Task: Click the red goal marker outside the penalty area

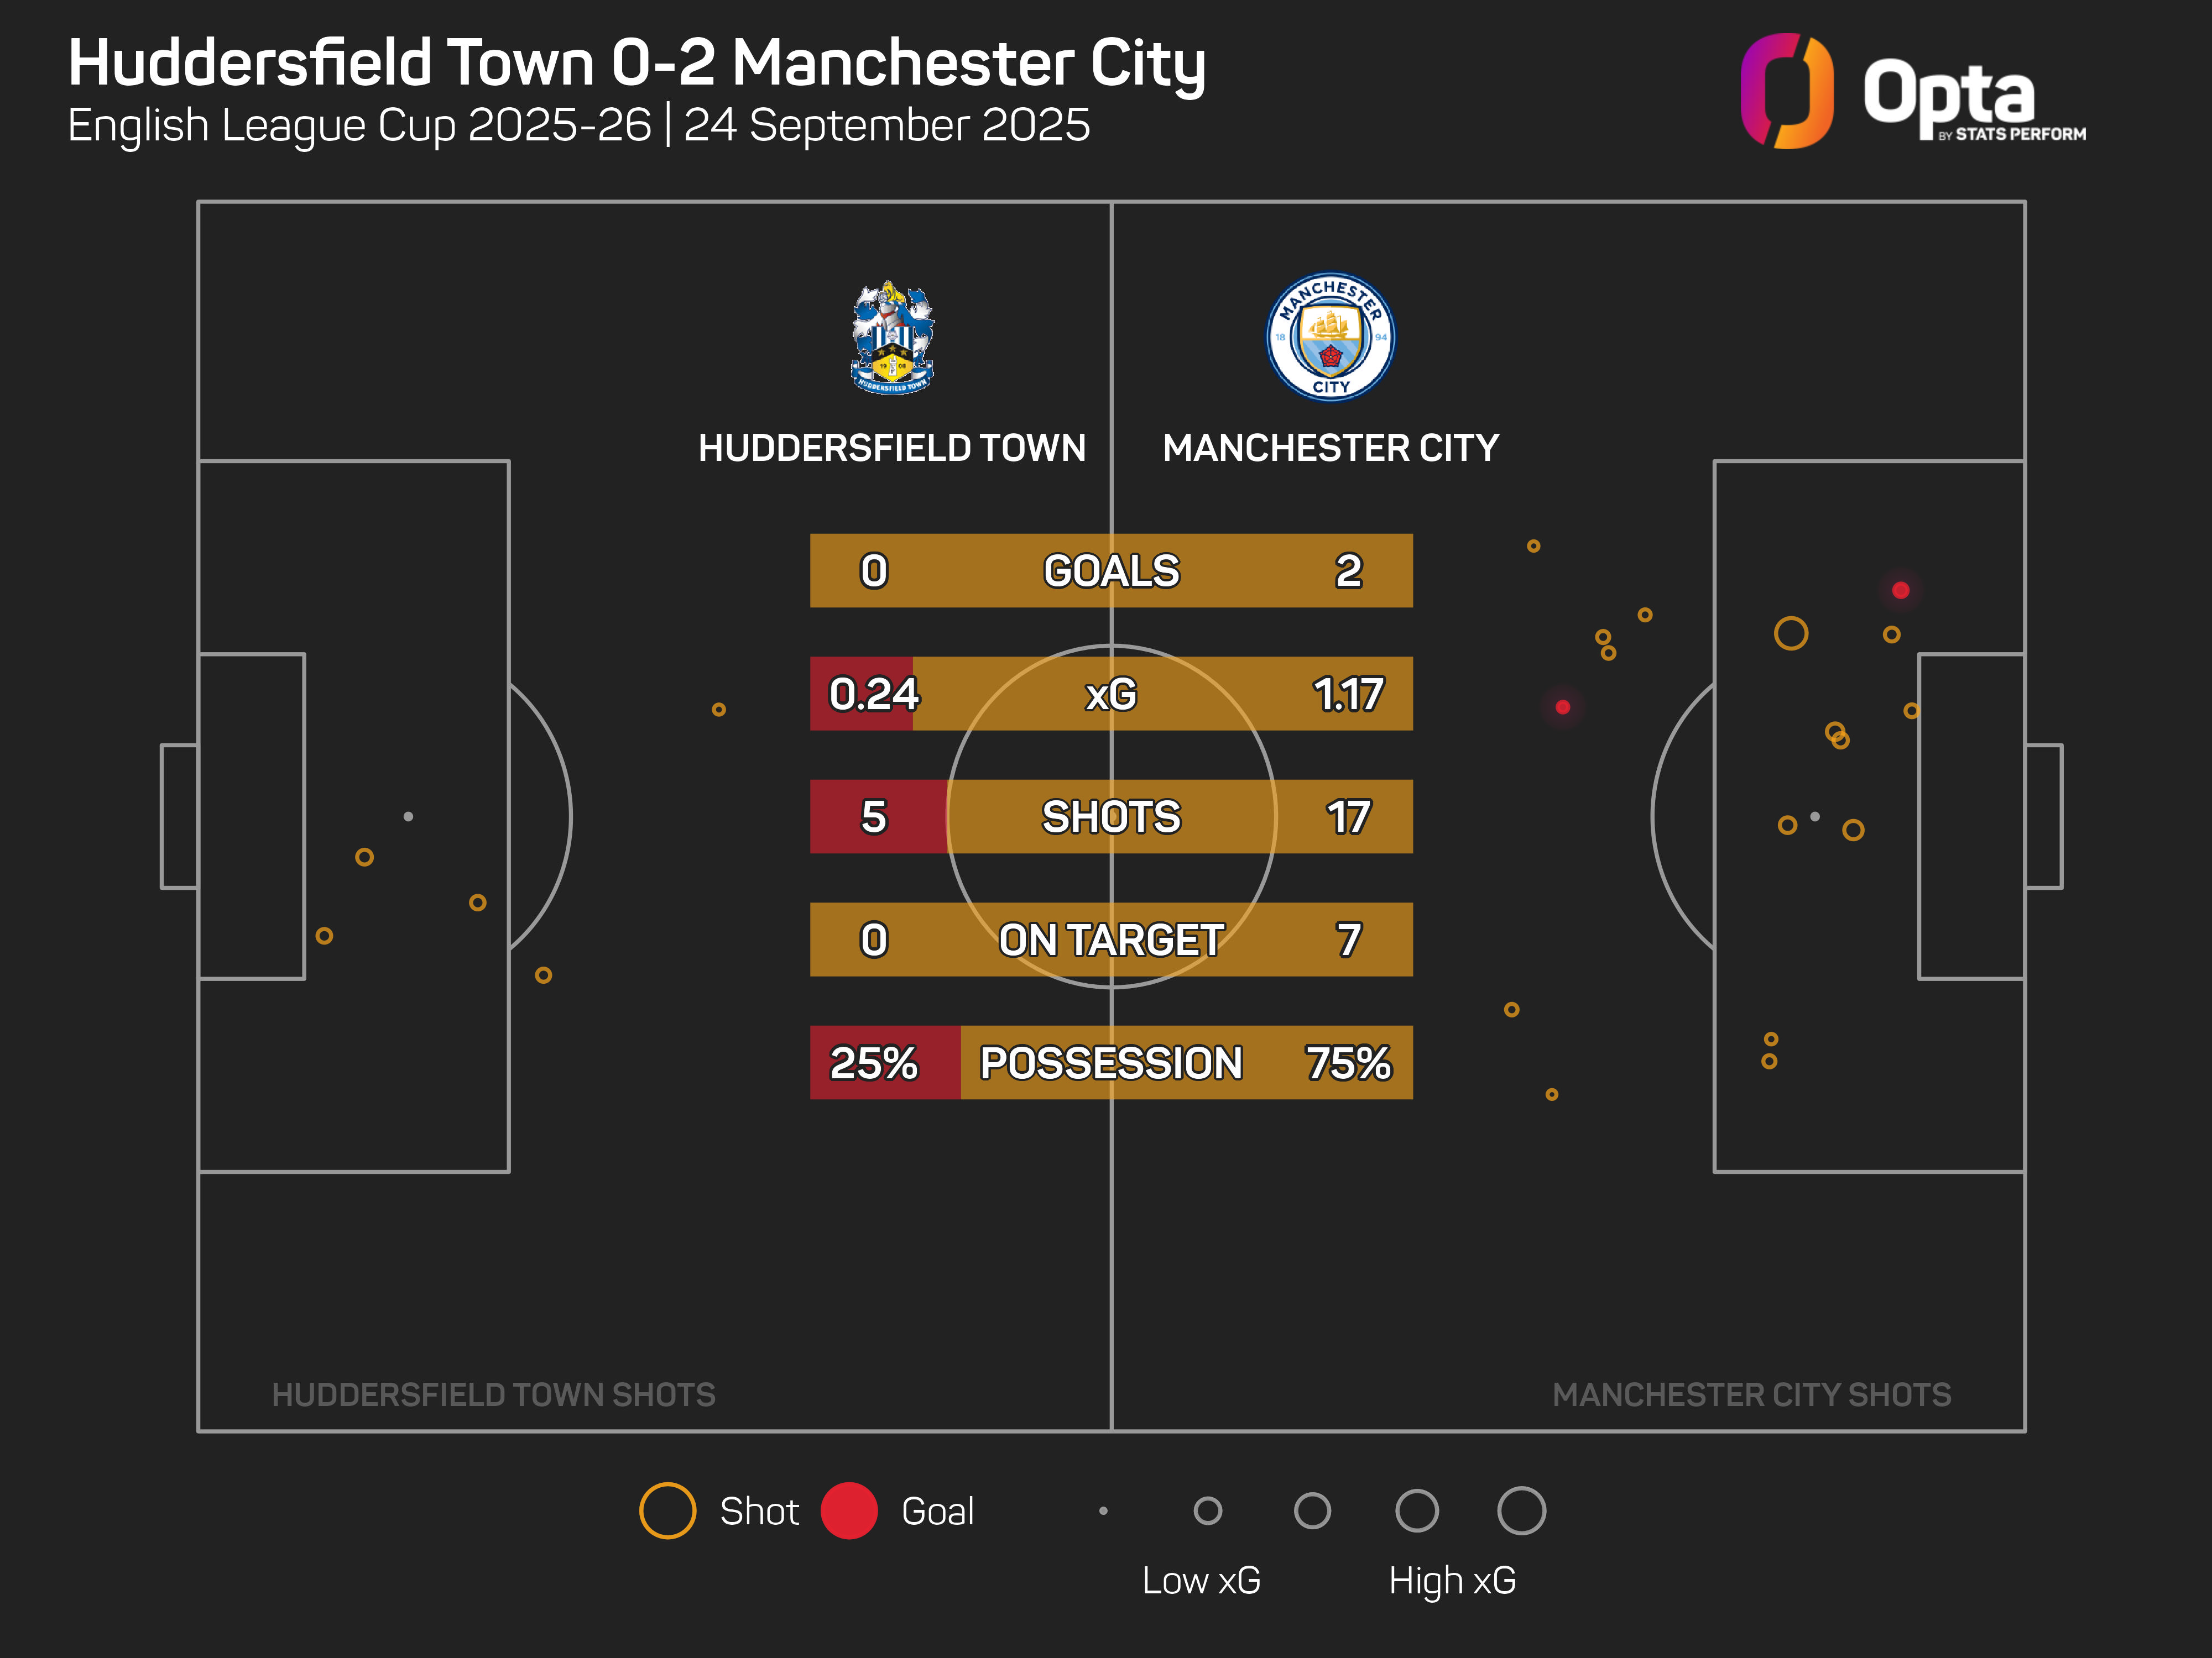Action: click(1563, 707)
